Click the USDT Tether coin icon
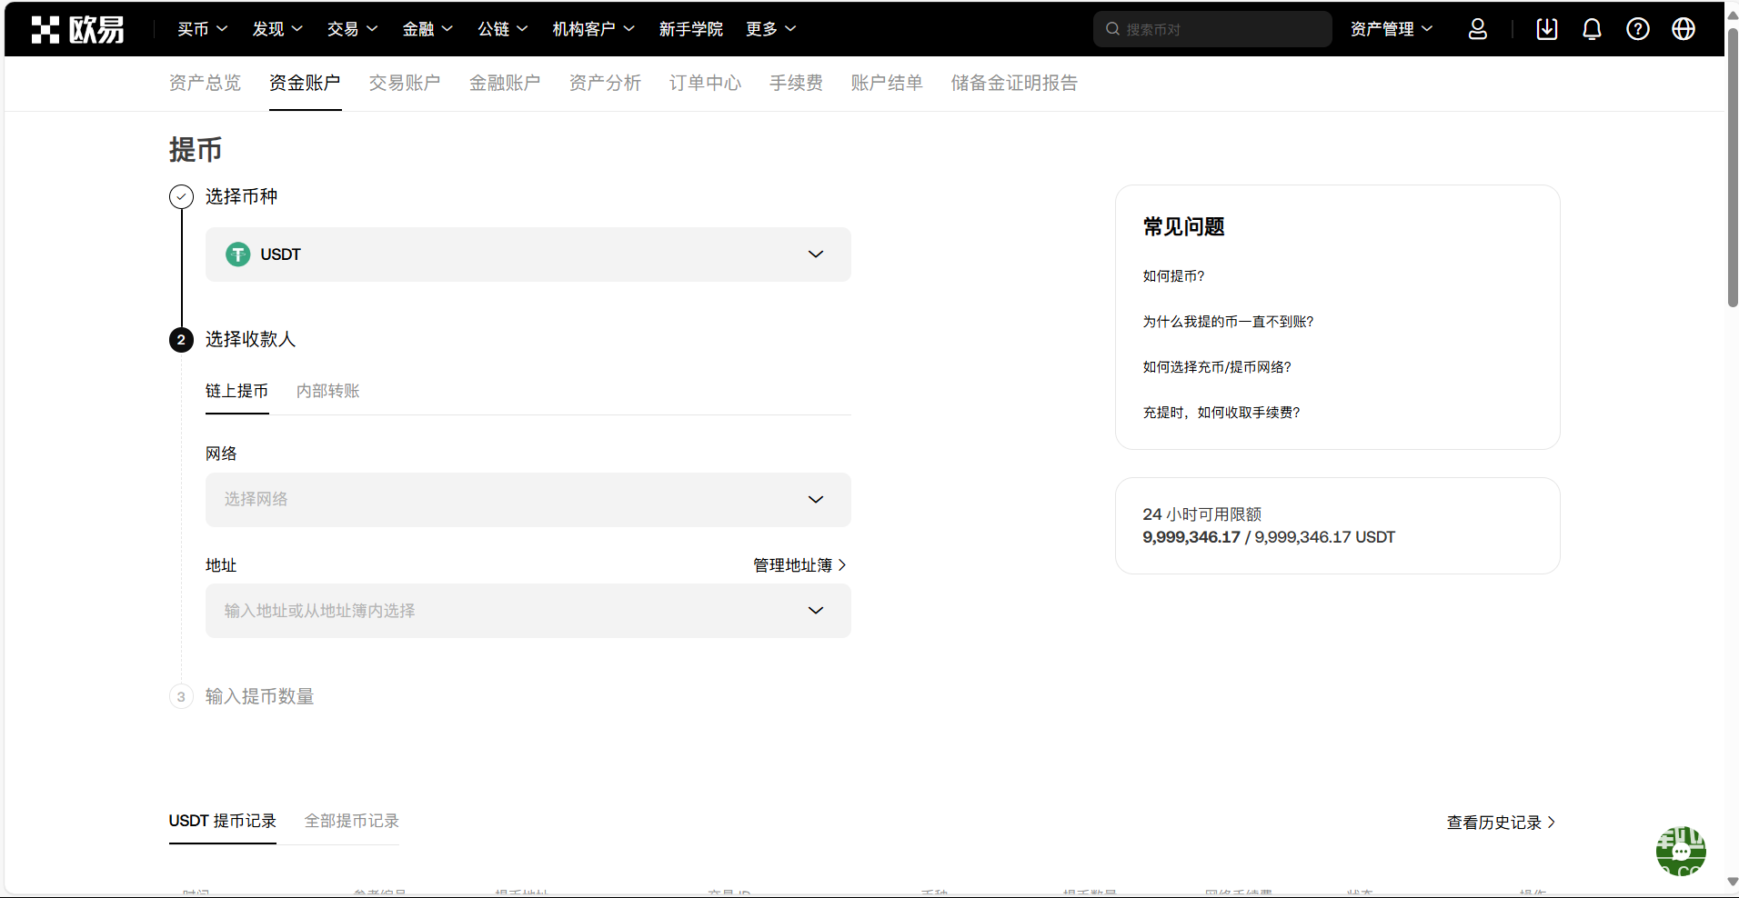Viewport: 1739px width, 898px height. point(238,254)
